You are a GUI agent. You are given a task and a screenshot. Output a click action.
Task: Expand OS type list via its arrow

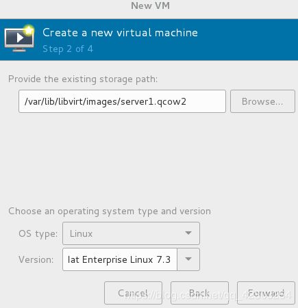click(188, 233)
